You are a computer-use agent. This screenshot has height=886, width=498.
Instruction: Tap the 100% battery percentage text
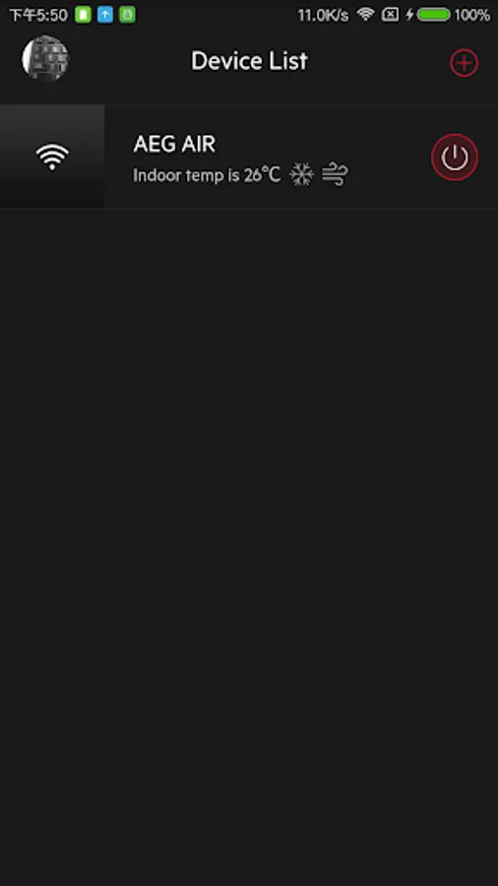(471, 15)
